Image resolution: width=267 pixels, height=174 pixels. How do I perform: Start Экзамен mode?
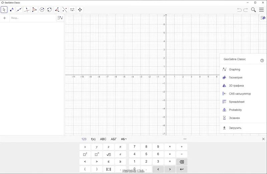click(243, 118)
